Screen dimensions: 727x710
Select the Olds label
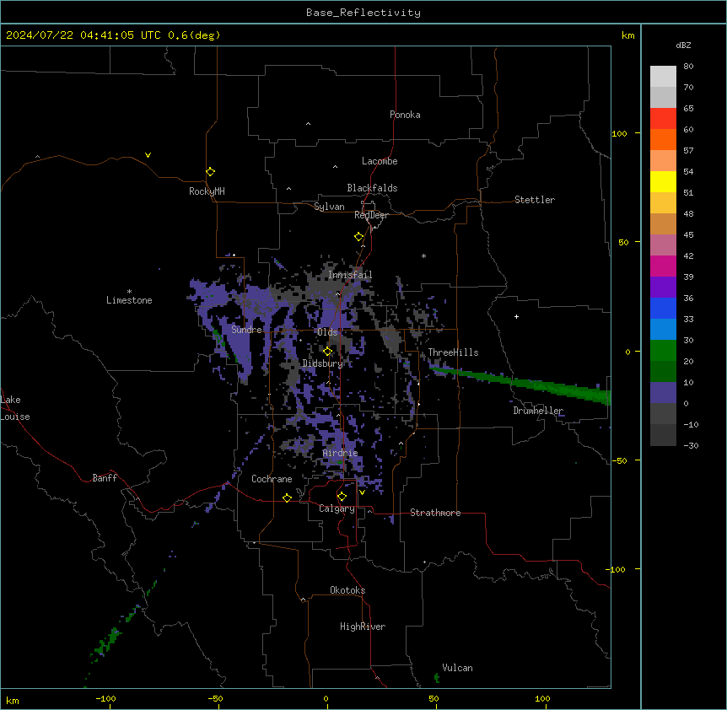coord(327,332)
